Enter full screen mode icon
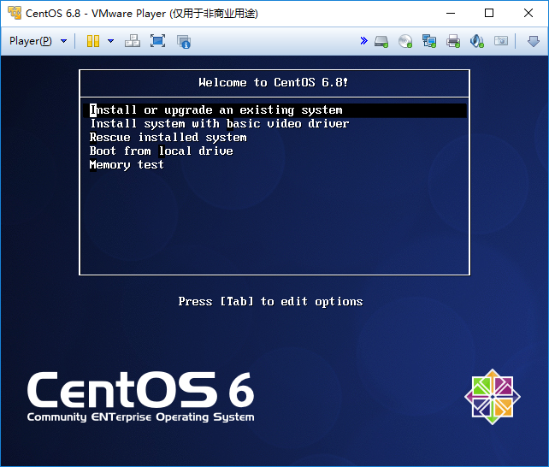This screenshot has width=549, height=467. click(158, 41)
